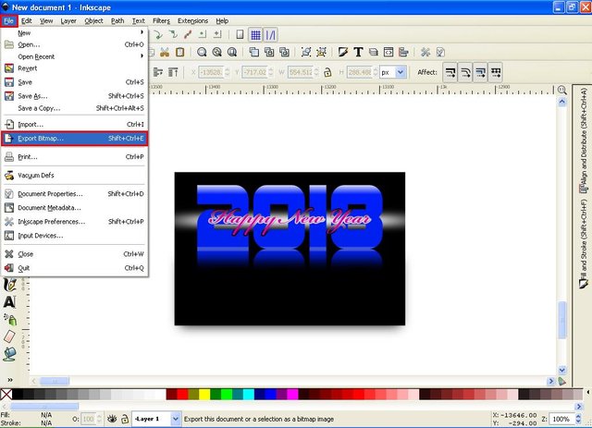Choose Import... from File menu
The width and height of the screenshot is (592, 428).
pos(74,124)
